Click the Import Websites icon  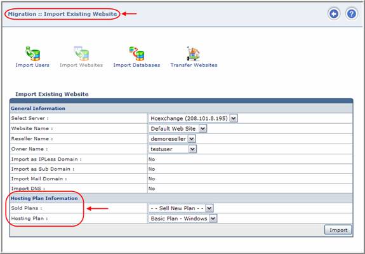[x=81, y=53]
